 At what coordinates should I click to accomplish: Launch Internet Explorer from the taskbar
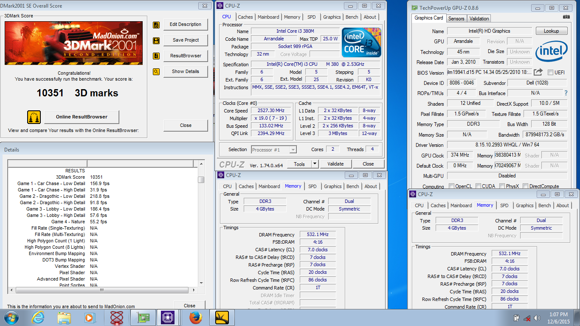(x=38, y=318)
